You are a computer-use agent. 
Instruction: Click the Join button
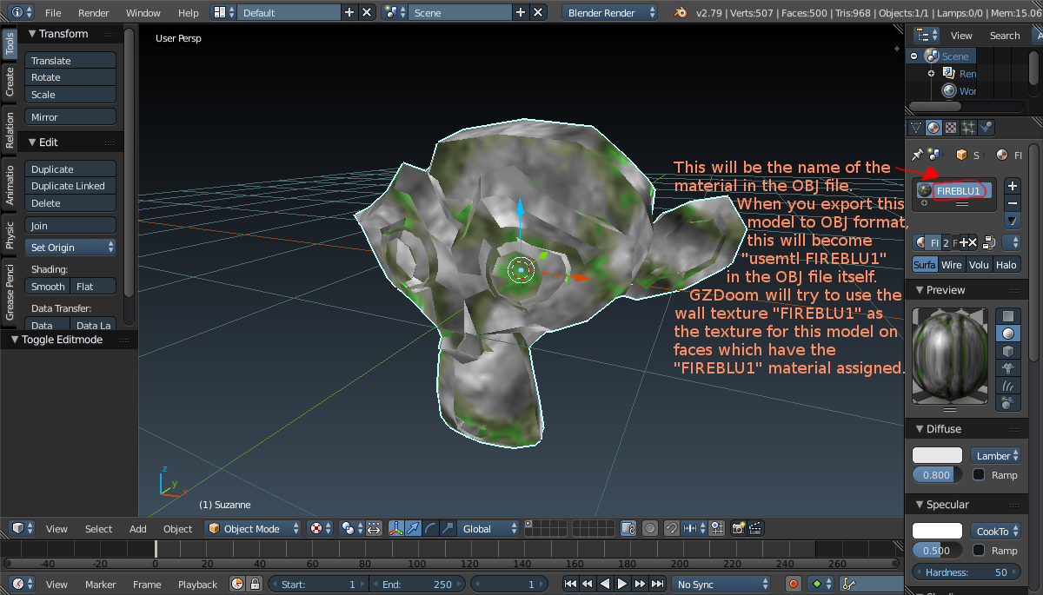pyautogui.click(x=70, y=226)
